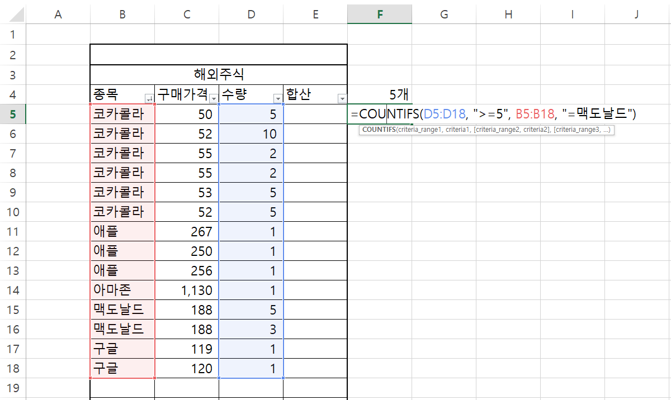671x400 pixels.
Task: Click the COUNTIFS function name in tooltip
Action: [379, 130]
